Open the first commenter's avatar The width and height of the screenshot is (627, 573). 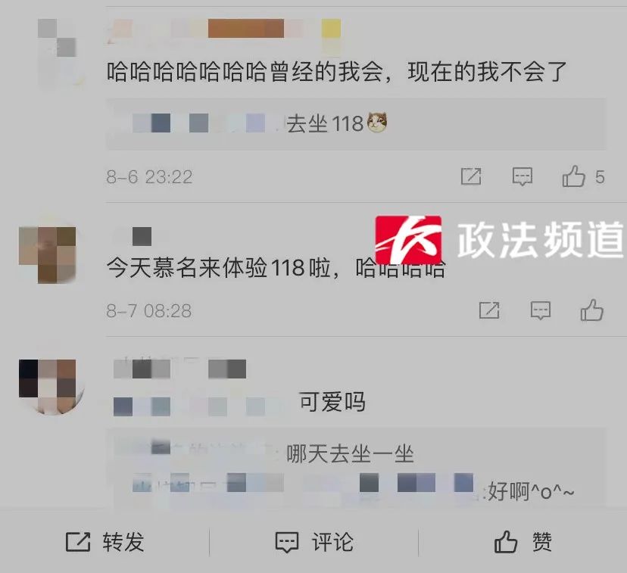[x=58, y=52]
